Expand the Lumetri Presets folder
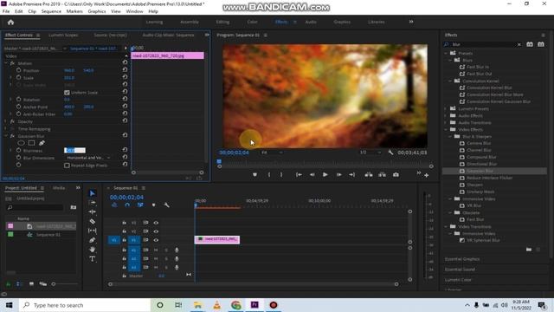The height and width of the screenshot is (312, 554). [x=446, y=108]
